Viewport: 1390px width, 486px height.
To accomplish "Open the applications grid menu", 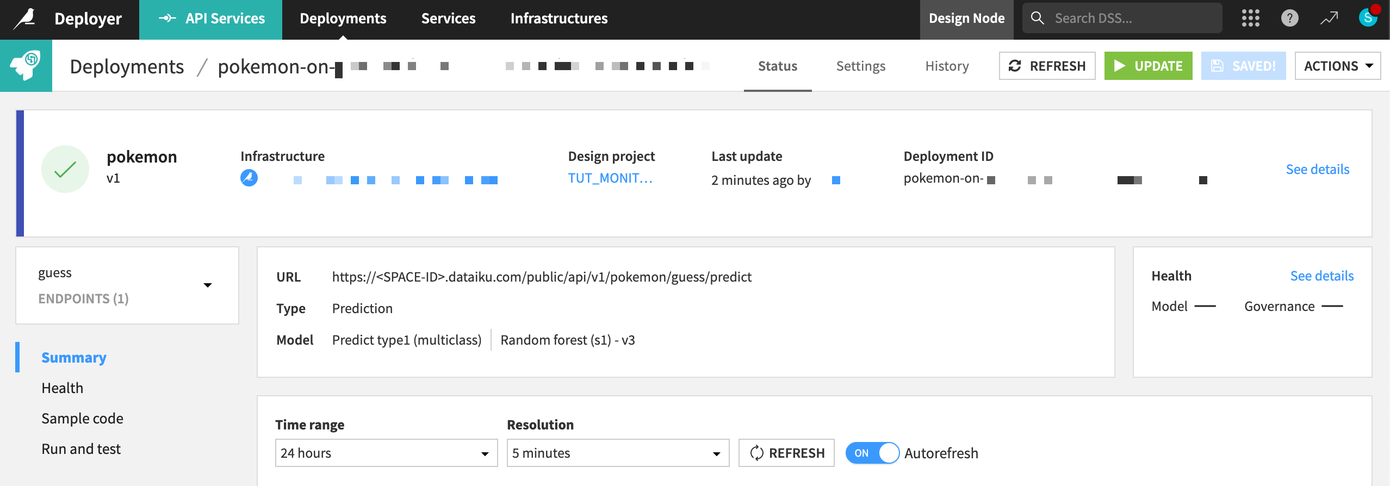I will 1250,18.
